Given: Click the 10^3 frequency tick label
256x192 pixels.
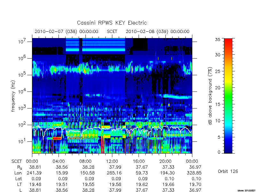Looking at the screenshot, I should (22, 108).
